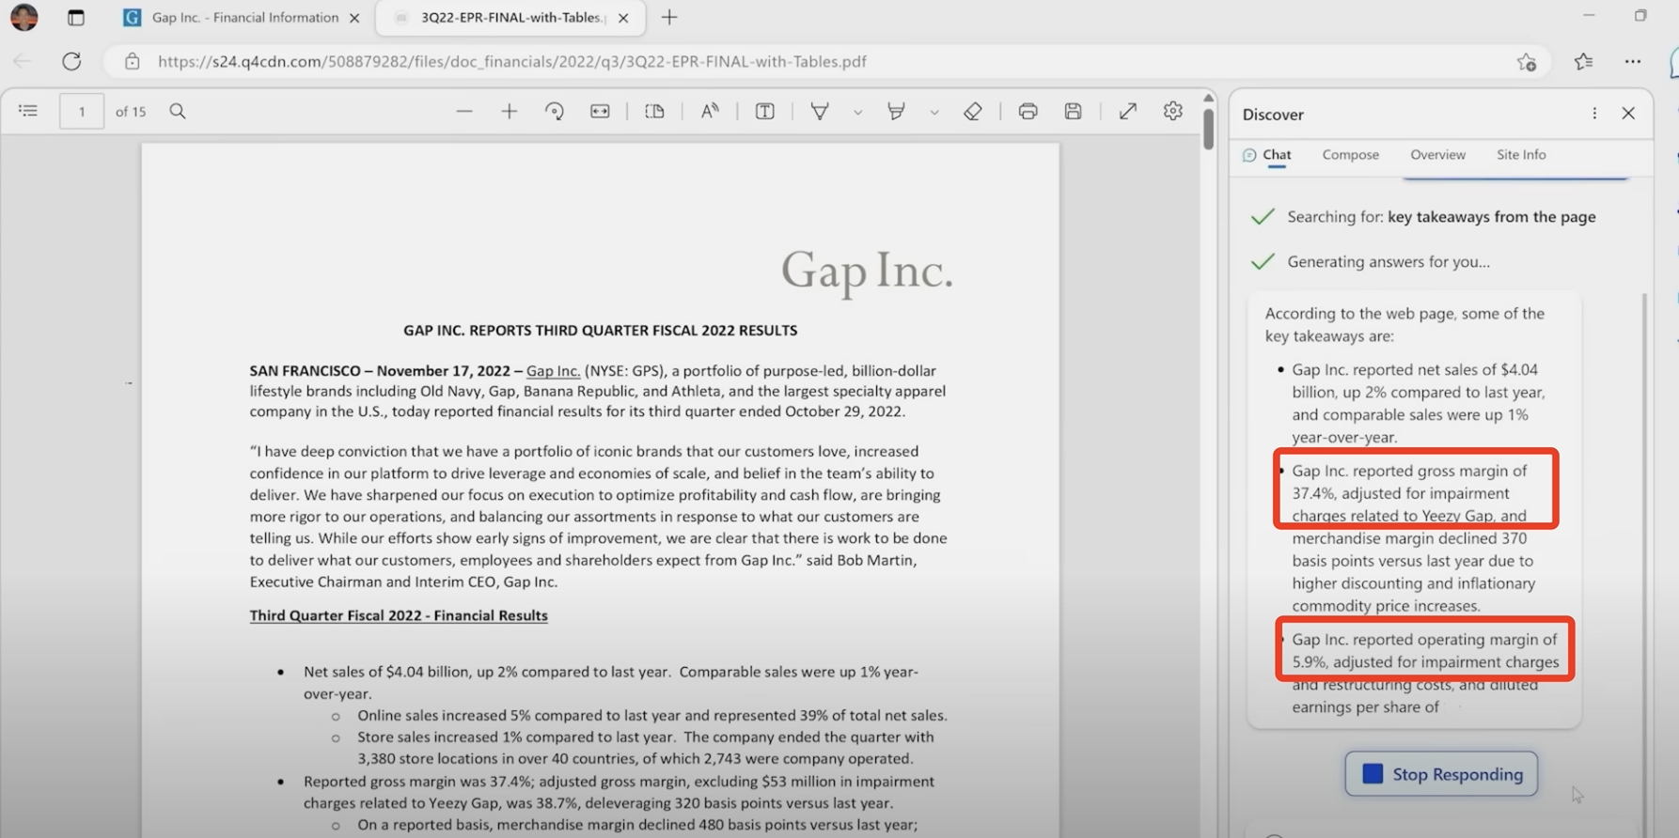Open the browser profile avatar
The width and height of the screenshot is (1679, 838).
click(x=24, y=17)
